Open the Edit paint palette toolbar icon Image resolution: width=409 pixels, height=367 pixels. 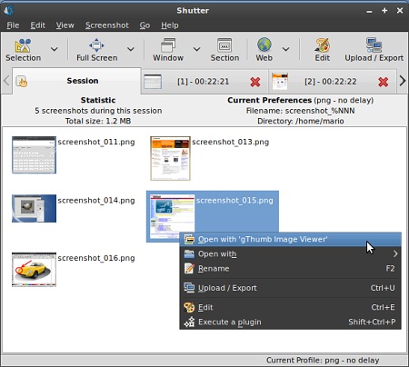[x=322, y=45]
